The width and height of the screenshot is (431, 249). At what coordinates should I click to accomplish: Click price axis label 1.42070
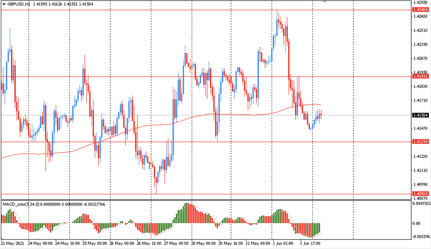click(421, 58)
